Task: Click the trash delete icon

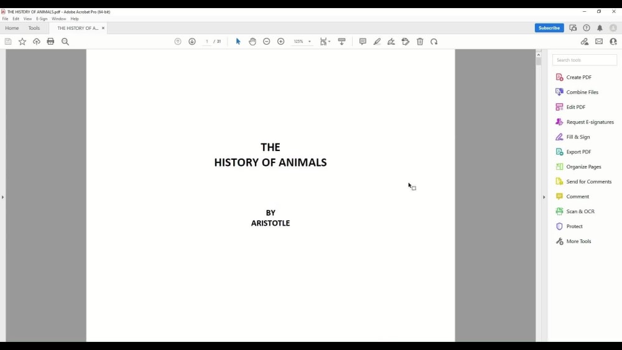Action: [420, 42]
